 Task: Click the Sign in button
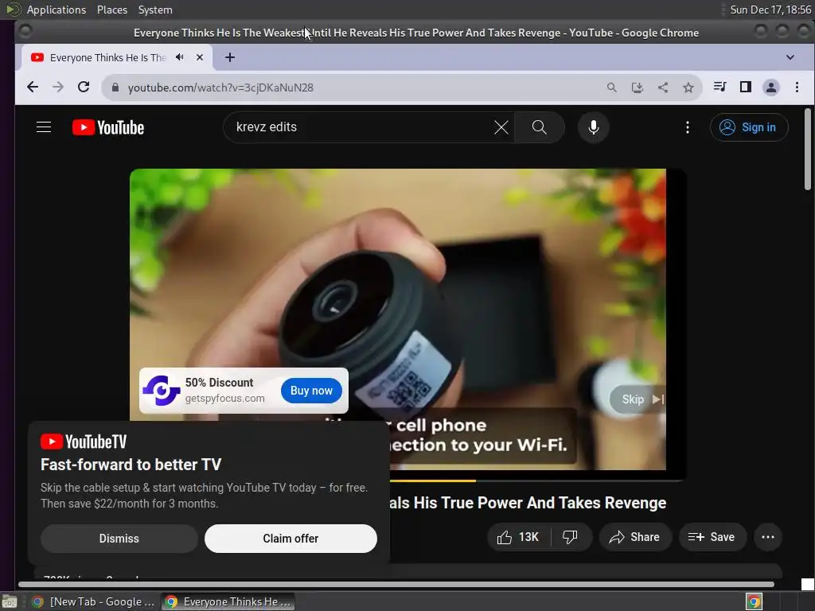point(749,127)
